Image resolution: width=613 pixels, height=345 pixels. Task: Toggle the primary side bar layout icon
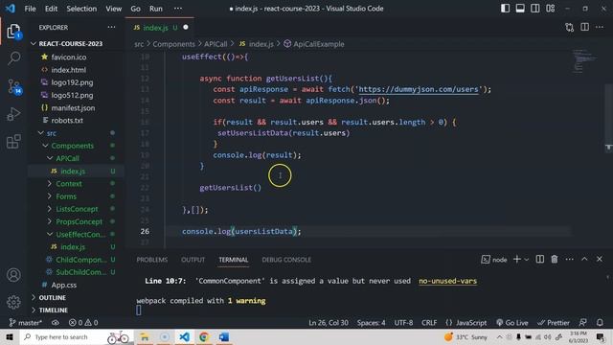click(x=505, y=9)
